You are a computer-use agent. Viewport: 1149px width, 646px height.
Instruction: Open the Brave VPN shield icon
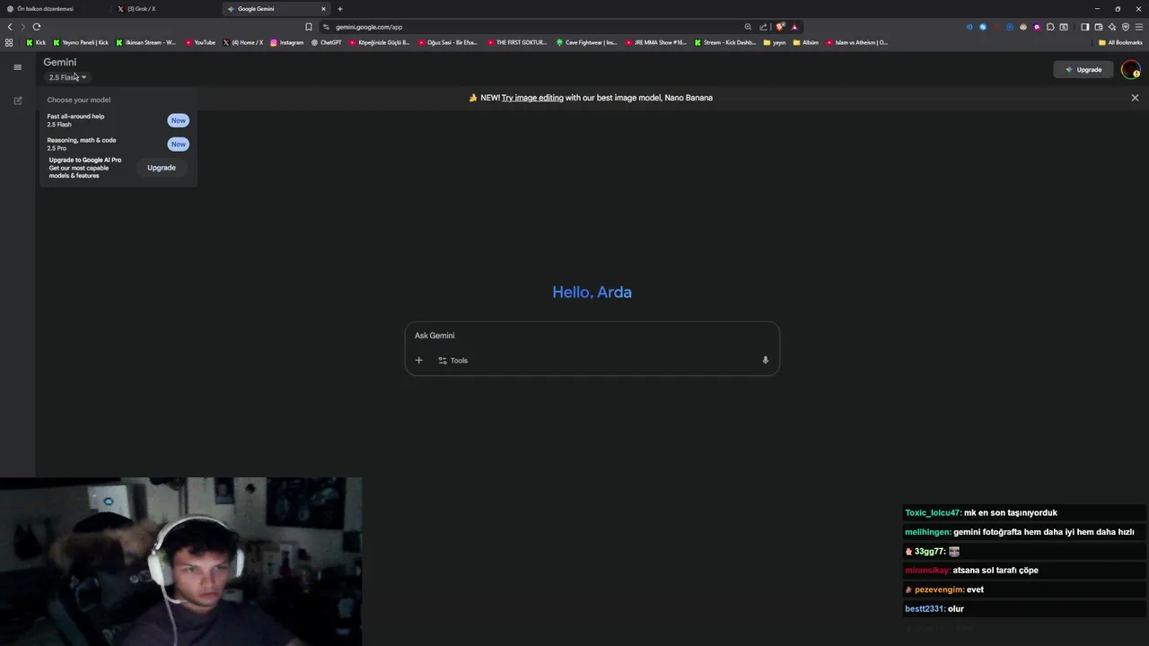(1125, 27)
